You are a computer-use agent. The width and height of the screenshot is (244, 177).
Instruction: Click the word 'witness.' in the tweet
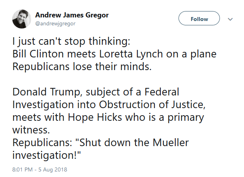click(31, 130)
